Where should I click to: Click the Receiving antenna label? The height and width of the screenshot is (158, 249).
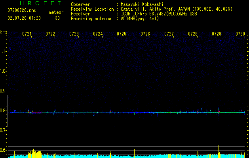[x=91, y=19]
